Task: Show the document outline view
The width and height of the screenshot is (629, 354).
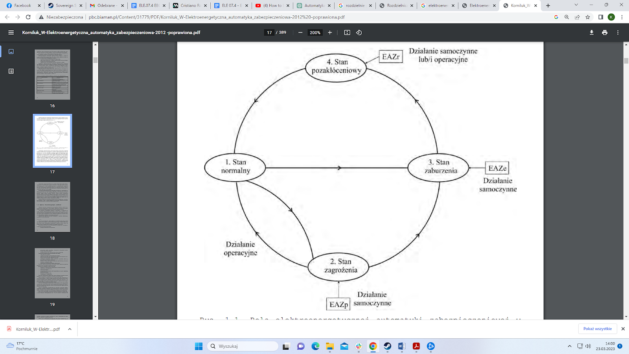Action: 11,71
